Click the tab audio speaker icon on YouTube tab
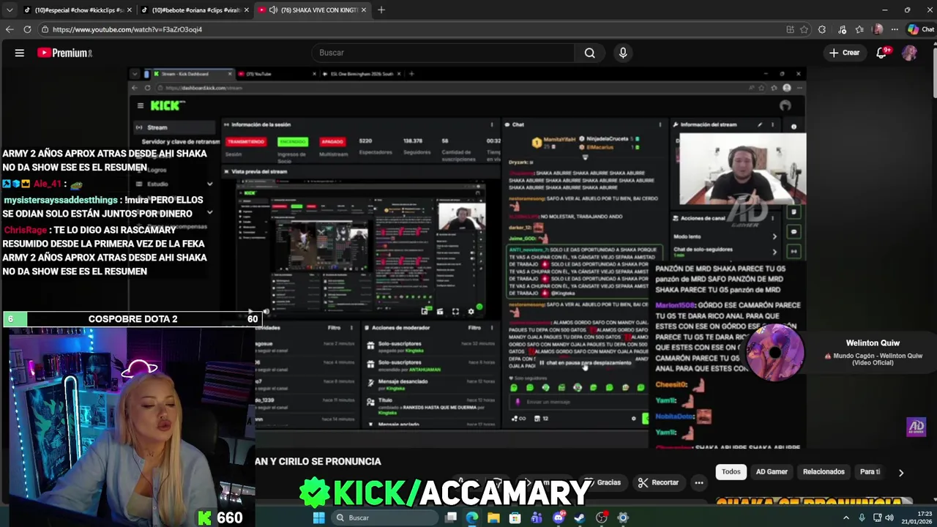The width and height of the screenshot is (937, 527). 273,10
